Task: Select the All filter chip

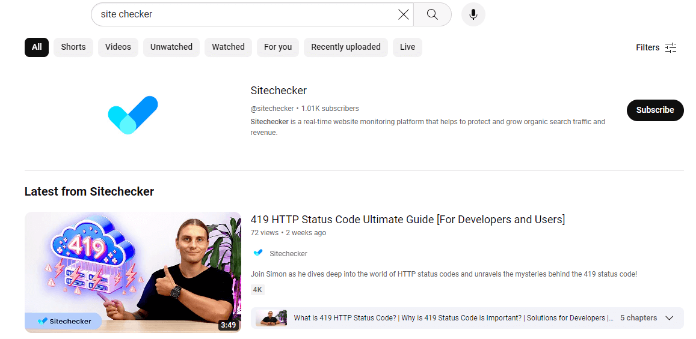Action: click(37, 47)
